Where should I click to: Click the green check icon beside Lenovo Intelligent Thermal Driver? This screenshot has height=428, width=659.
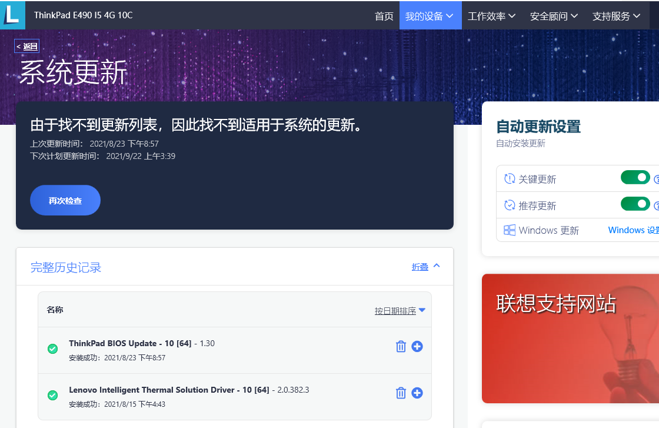tap(52, 395)
